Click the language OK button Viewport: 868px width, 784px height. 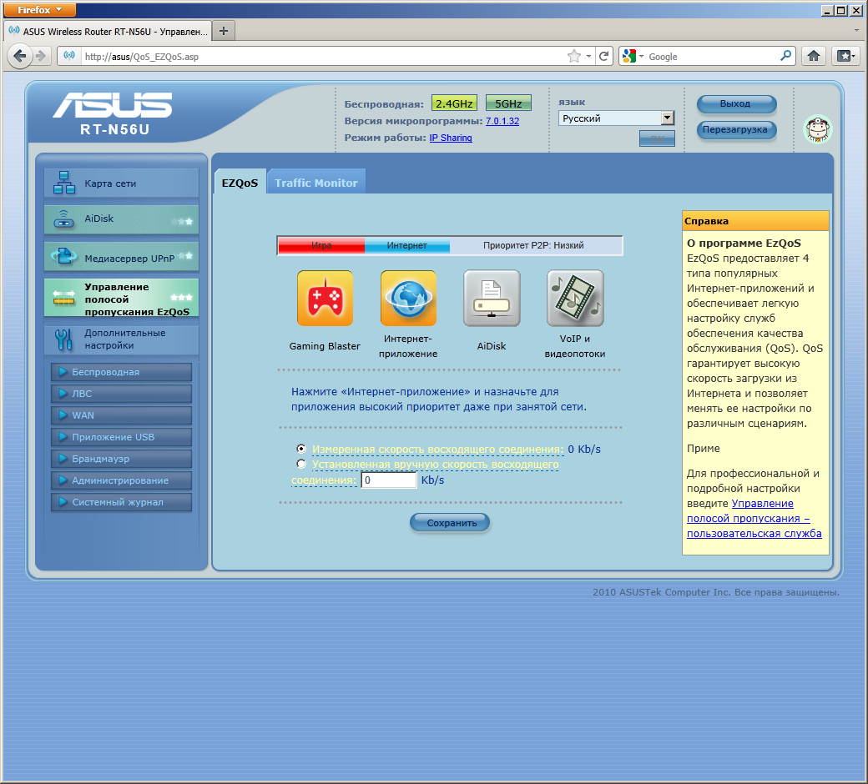657,139
